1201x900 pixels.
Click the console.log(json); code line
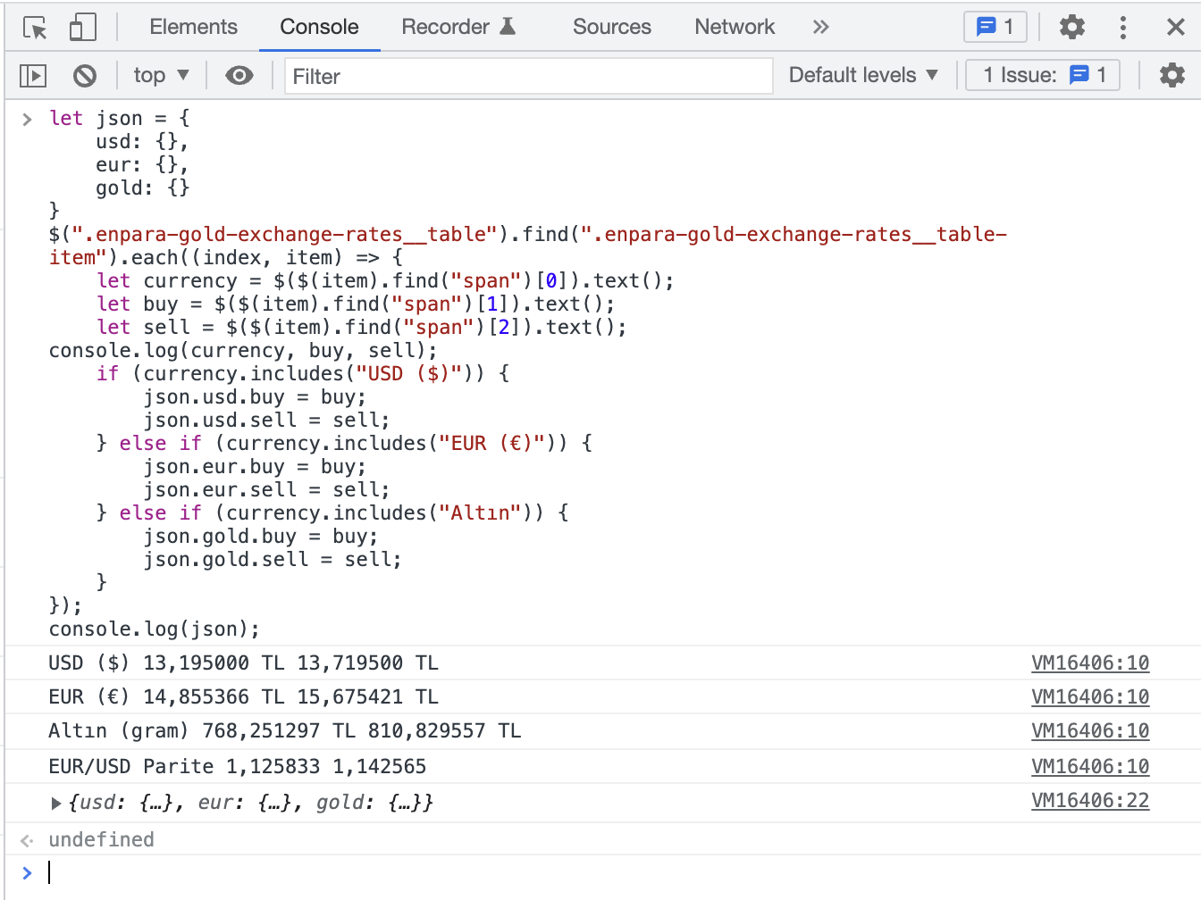pos(155,629)
